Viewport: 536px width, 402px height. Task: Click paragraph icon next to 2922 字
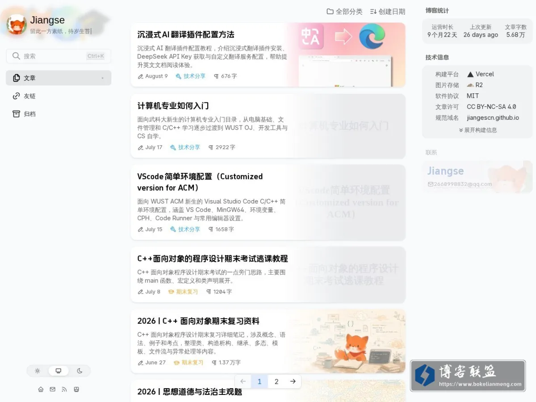click(211, 147)
